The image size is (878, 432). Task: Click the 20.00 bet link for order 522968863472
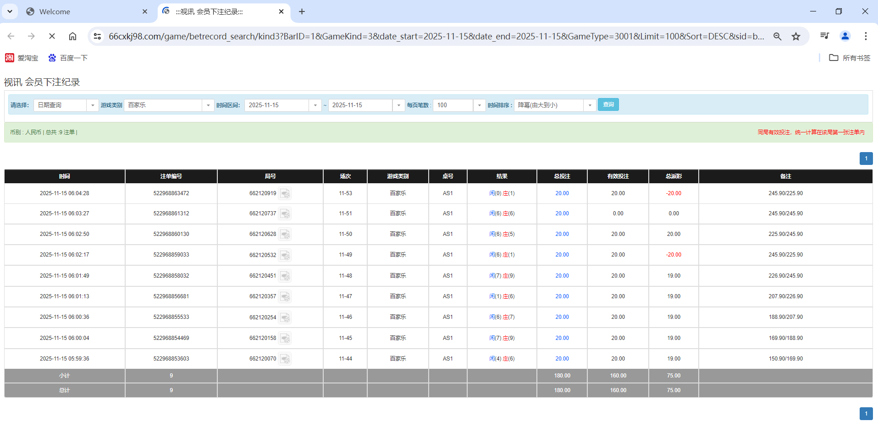[x=562, y=193]
